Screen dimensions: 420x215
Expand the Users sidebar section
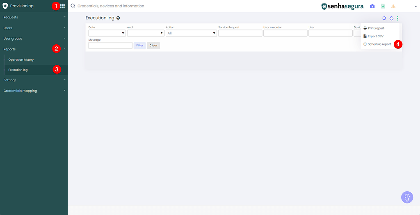tap(34, 28)
